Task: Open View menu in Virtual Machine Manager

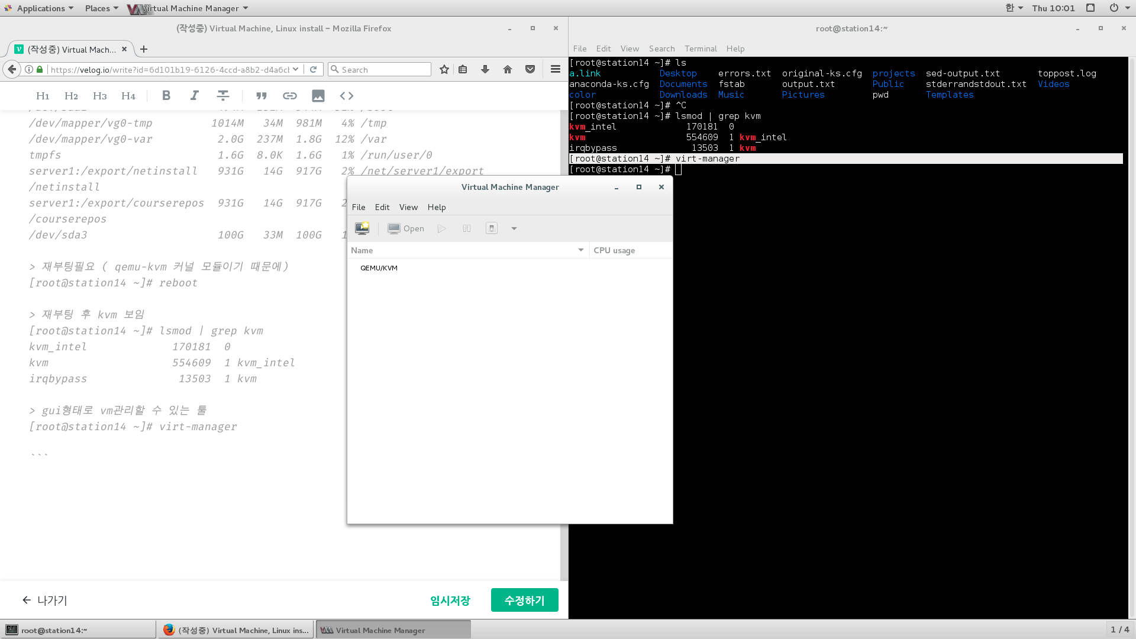Action: 408,207
